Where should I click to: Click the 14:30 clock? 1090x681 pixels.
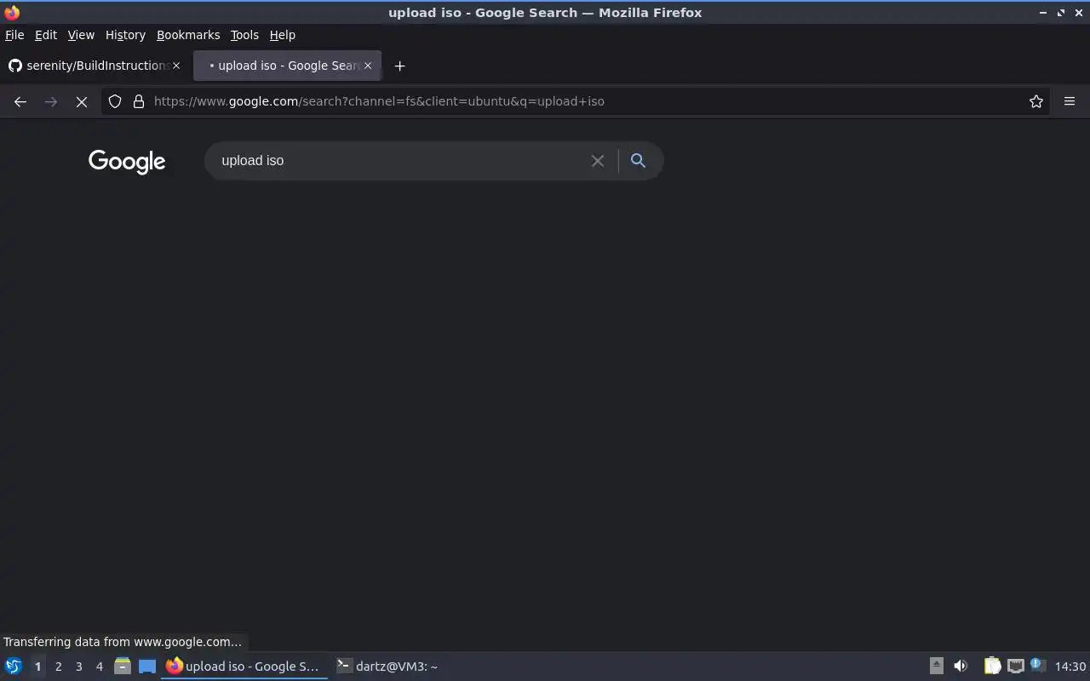pyautogui.click(x=1070, y=667)
